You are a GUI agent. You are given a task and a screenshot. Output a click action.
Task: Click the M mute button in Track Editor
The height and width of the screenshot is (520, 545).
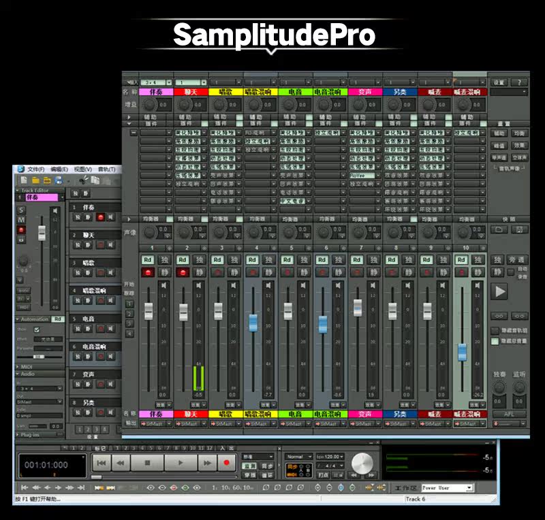[x=21, y=220]
